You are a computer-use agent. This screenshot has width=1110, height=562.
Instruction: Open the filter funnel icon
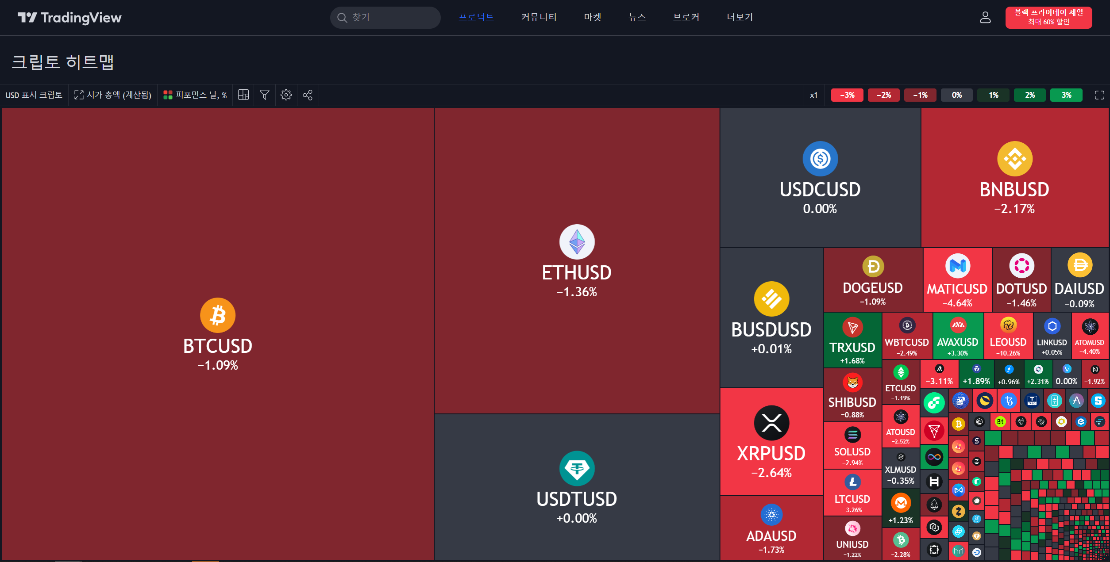[x=265, y=95]
